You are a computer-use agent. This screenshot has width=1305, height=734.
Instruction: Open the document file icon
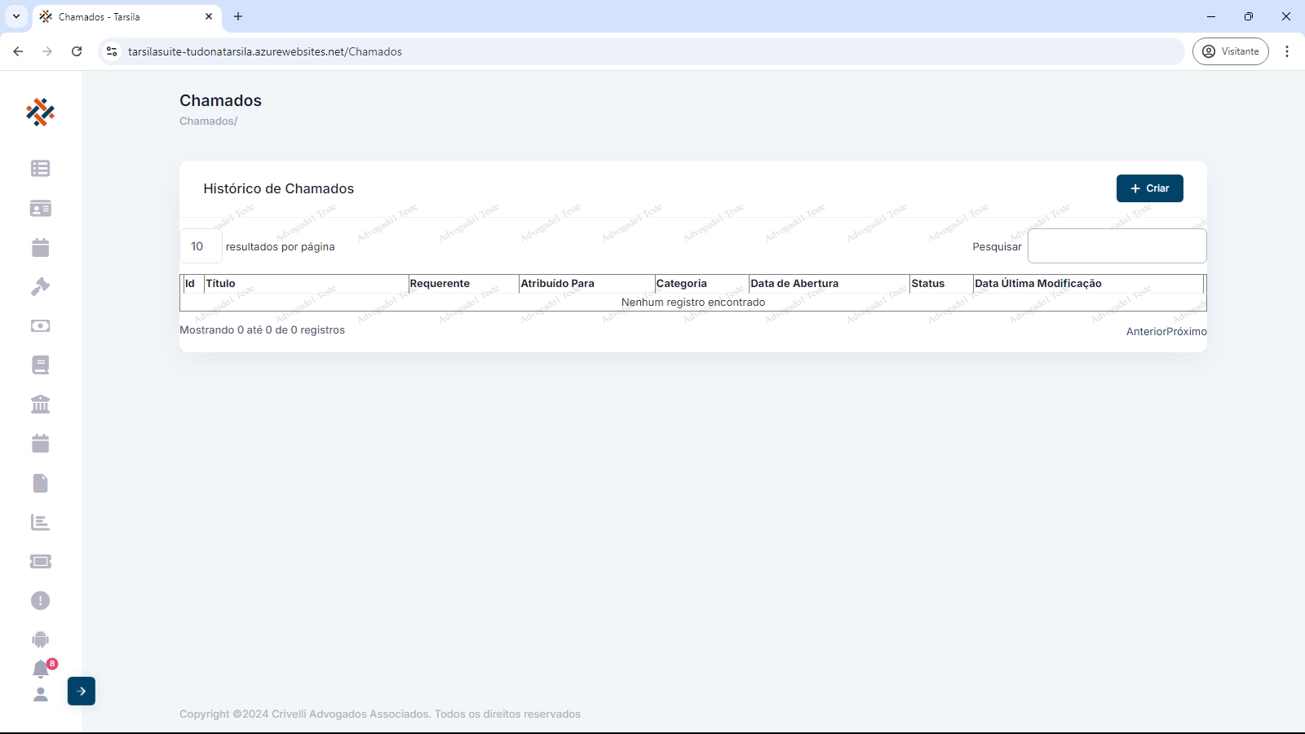[40, 484]
